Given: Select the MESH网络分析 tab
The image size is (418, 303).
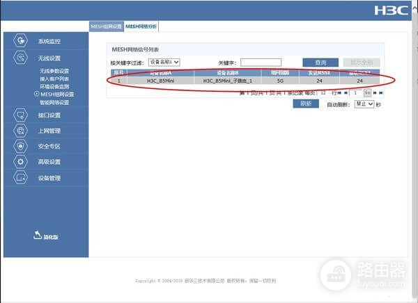Looking at the screenshot, I should click(141, 26).
